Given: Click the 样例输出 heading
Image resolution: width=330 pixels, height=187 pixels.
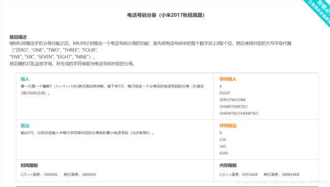Looking at the screenshot, I should pyautogui.click(x=228, y=126).
